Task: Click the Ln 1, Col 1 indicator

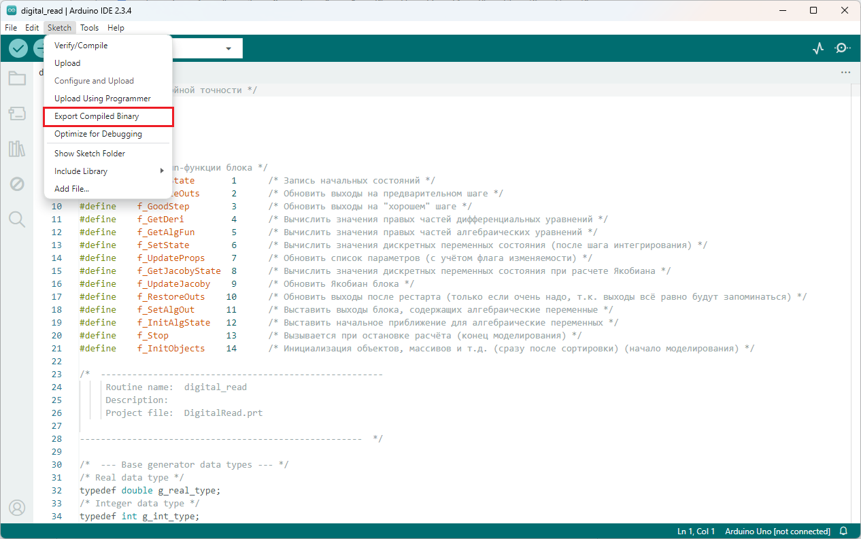Action: 696,531
